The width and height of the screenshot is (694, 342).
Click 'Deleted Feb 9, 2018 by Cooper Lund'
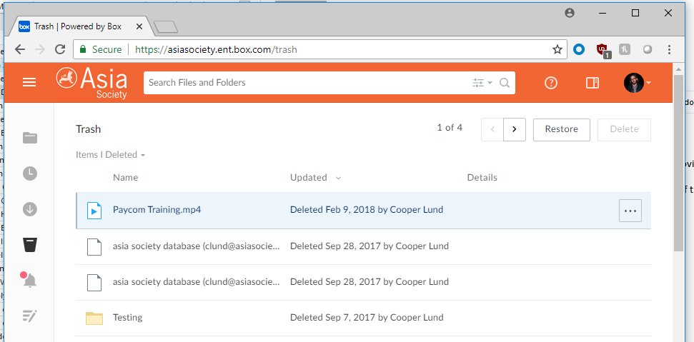[367, 210]
